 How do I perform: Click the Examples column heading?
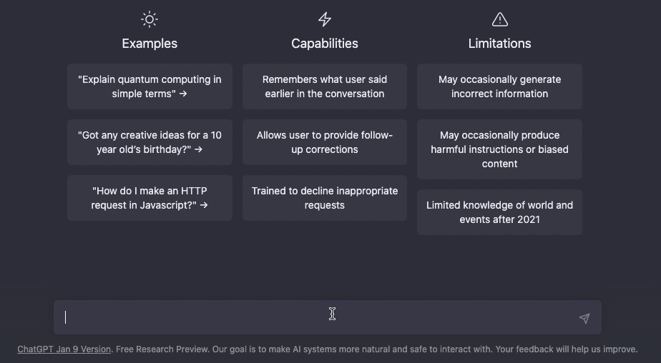150,44
